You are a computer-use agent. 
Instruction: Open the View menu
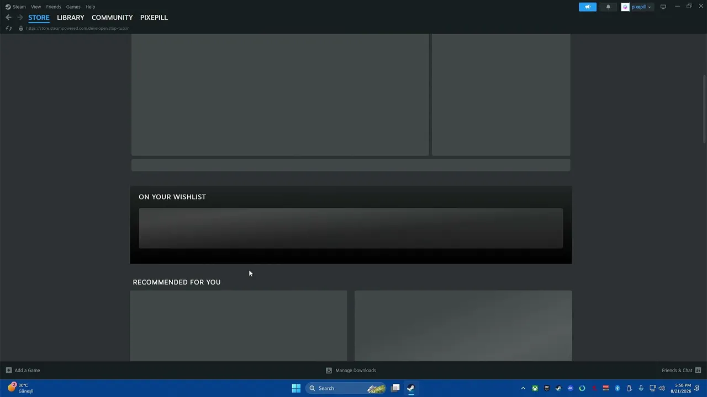point(36,7)
